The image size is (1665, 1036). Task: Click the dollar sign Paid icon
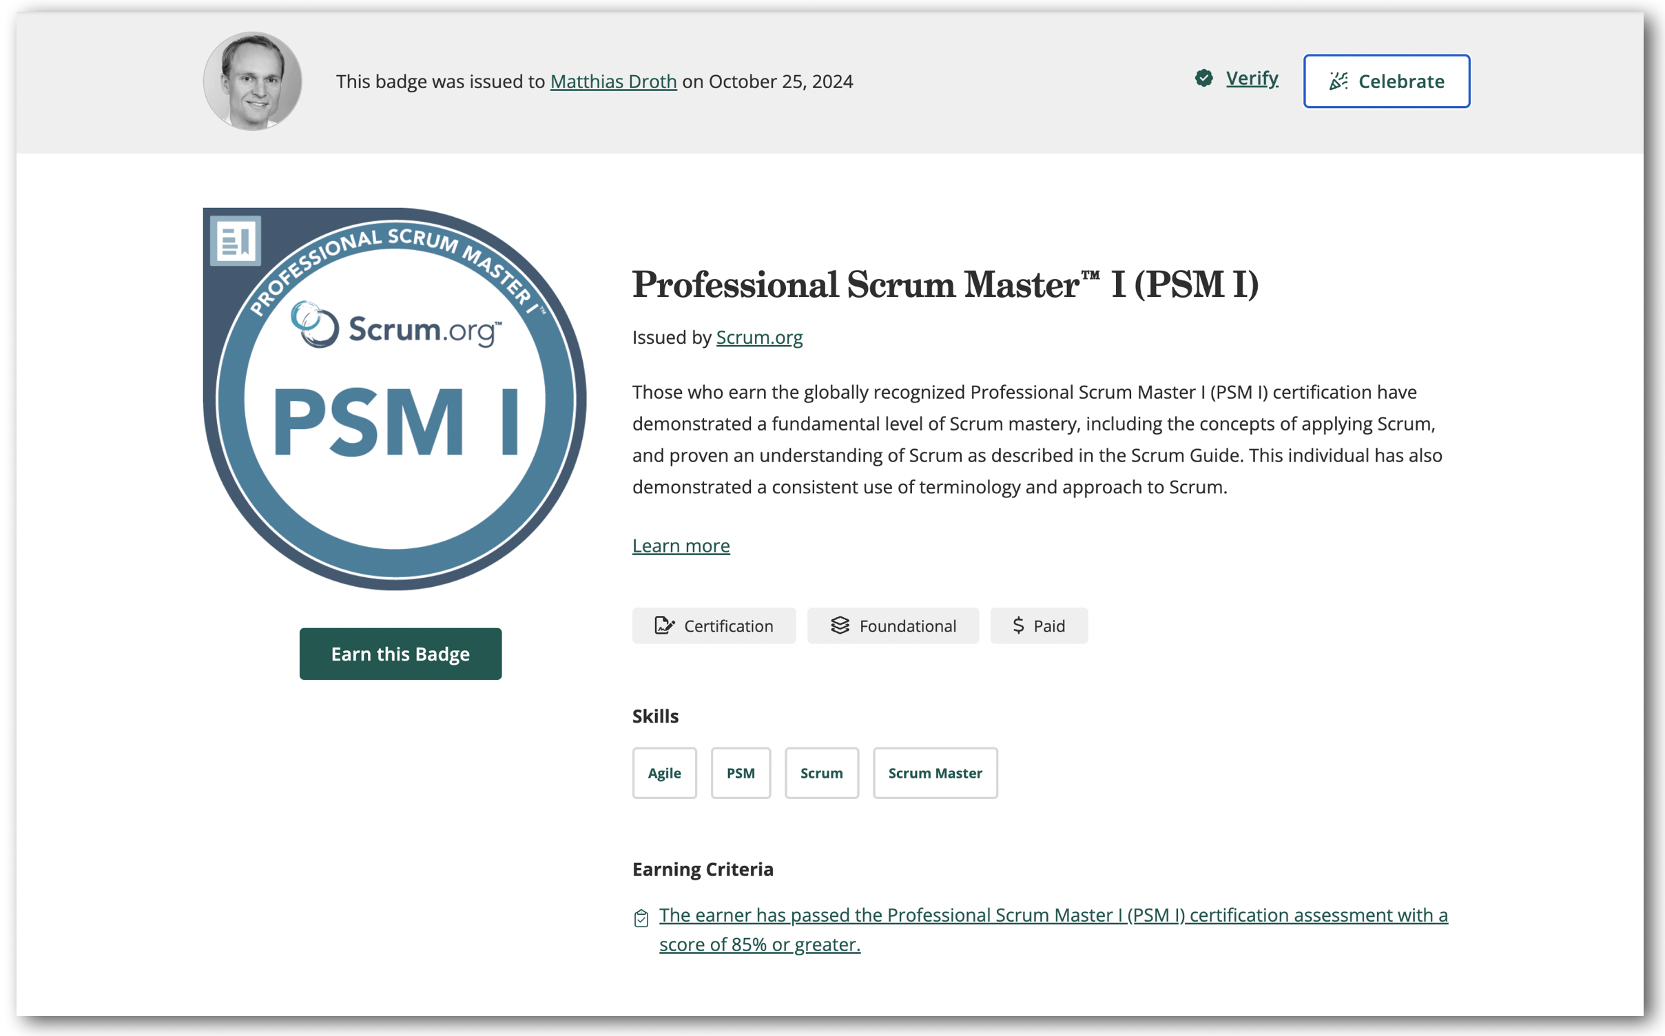(1018, 625)
